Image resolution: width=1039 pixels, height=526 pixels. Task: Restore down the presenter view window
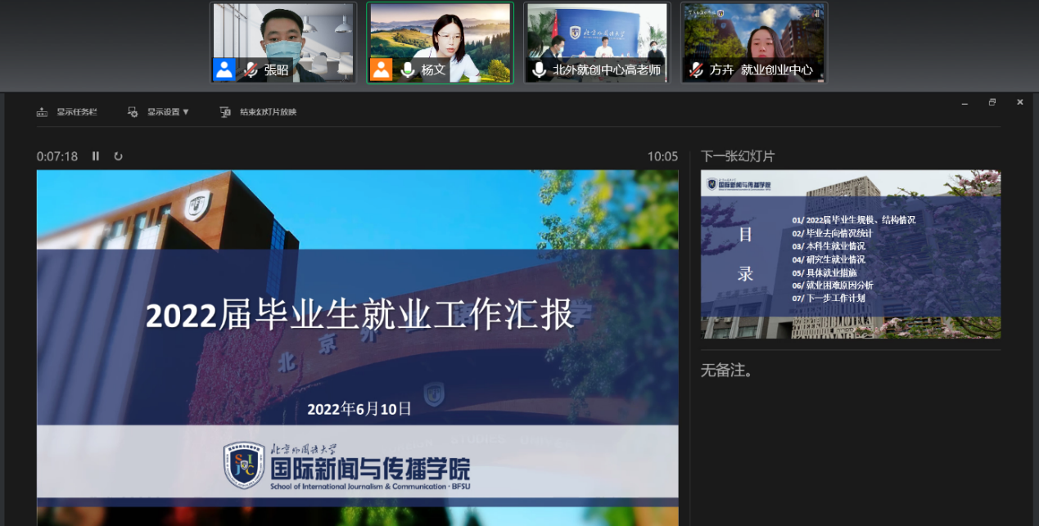pos(992,102)
